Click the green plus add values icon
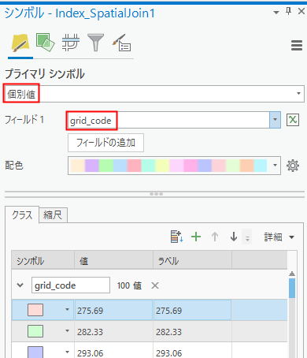This screenshot has height=358, width=307. 196,237
